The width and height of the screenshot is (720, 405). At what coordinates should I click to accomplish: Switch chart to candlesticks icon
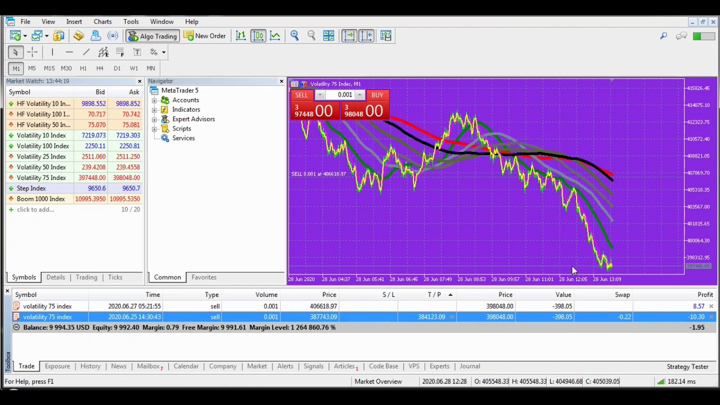(x=258, y=36)
